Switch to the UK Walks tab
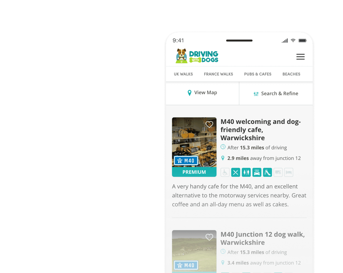This screenshot has height=273, width=343. 183,74
